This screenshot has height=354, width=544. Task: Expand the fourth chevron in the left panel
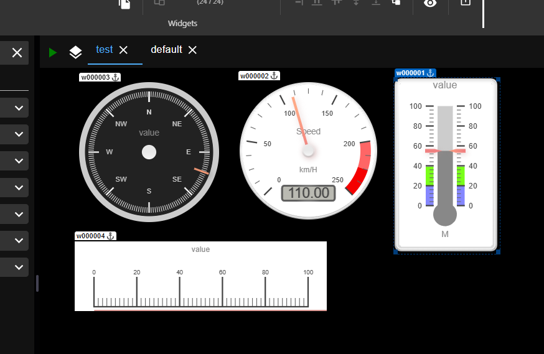coord(19,187)
